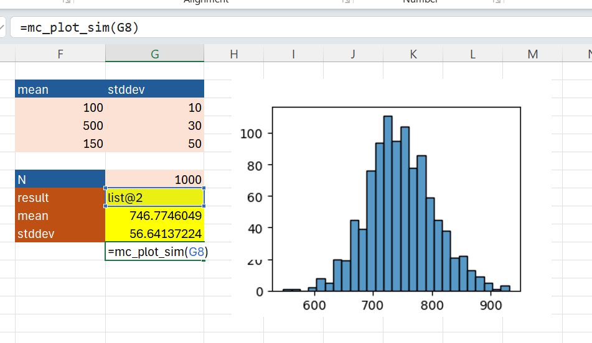Select column I header
Image resolution: width=592 pixels, height=343 pixels.
pos(293,54)
